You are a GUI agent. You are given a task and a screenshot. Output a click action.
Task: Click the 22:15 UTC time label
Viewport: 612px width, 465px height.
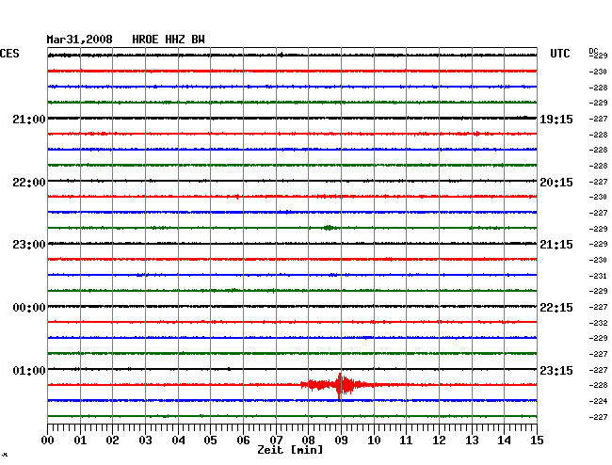point(556,308)
